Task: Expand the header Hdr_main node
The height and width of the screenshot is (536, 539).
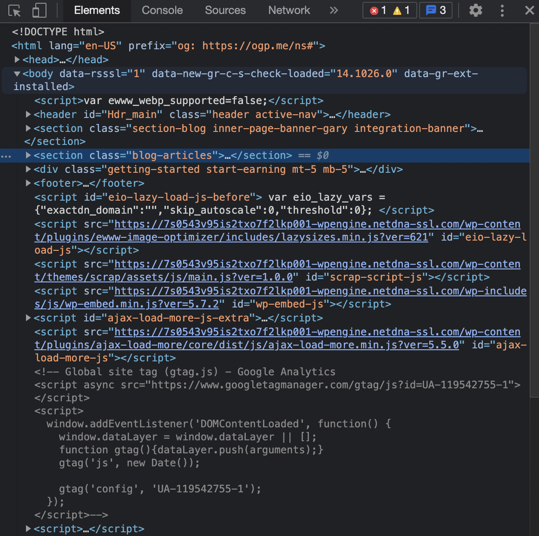Action: click(x=28, y=114)
